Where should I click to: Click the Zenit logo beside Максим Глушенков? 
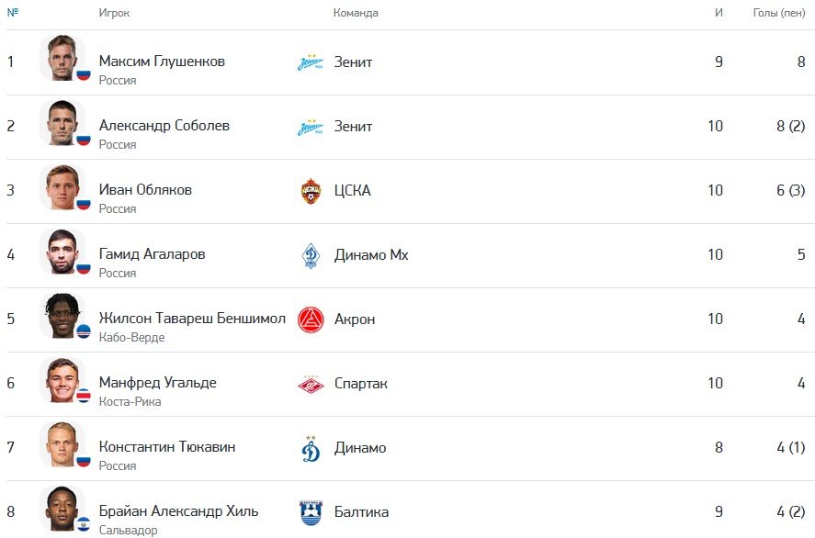(311, 62)
